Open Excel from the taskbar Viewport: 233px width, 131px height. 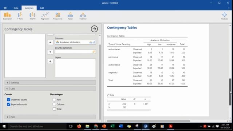pos(112,126)
